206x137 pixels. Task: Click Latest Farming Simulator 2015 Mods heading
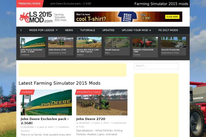pyautogui.click(x=59, y=83)
